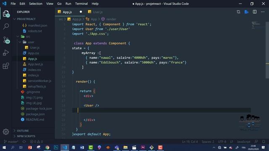Open the View menu

click(x=50, y=4)
